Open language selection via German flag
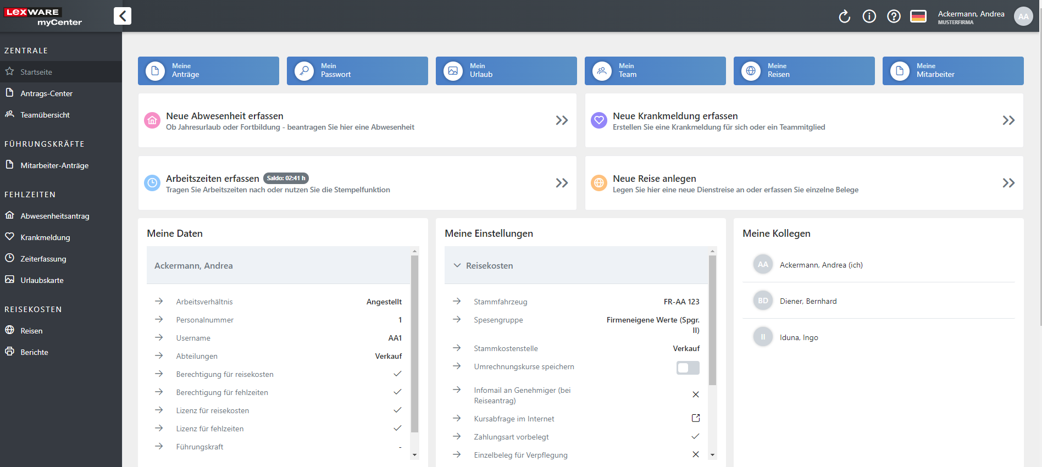Viewport: 1042px width, 467px height. click(x=918, y=16)
